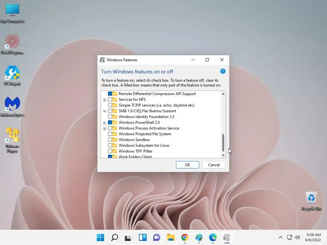Open Task View on the taskbar

(x=128, y=237)
